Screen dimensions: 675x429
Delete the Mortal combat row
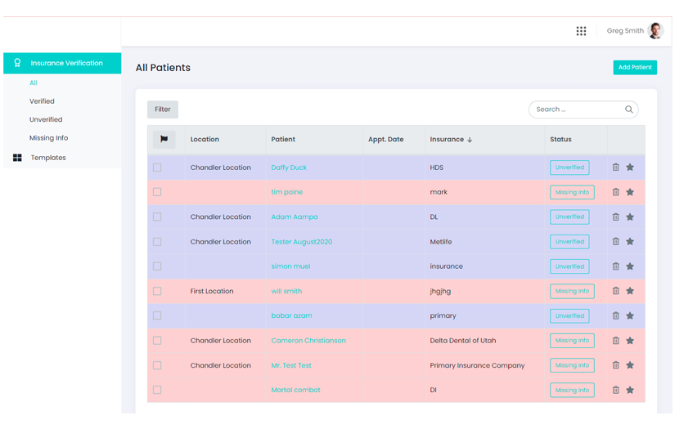pos(615,391)
